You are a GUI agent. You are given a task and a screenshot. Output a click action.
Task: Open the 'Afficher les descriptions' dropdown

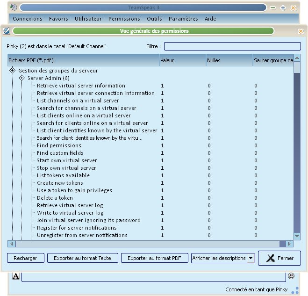[251, 258]
